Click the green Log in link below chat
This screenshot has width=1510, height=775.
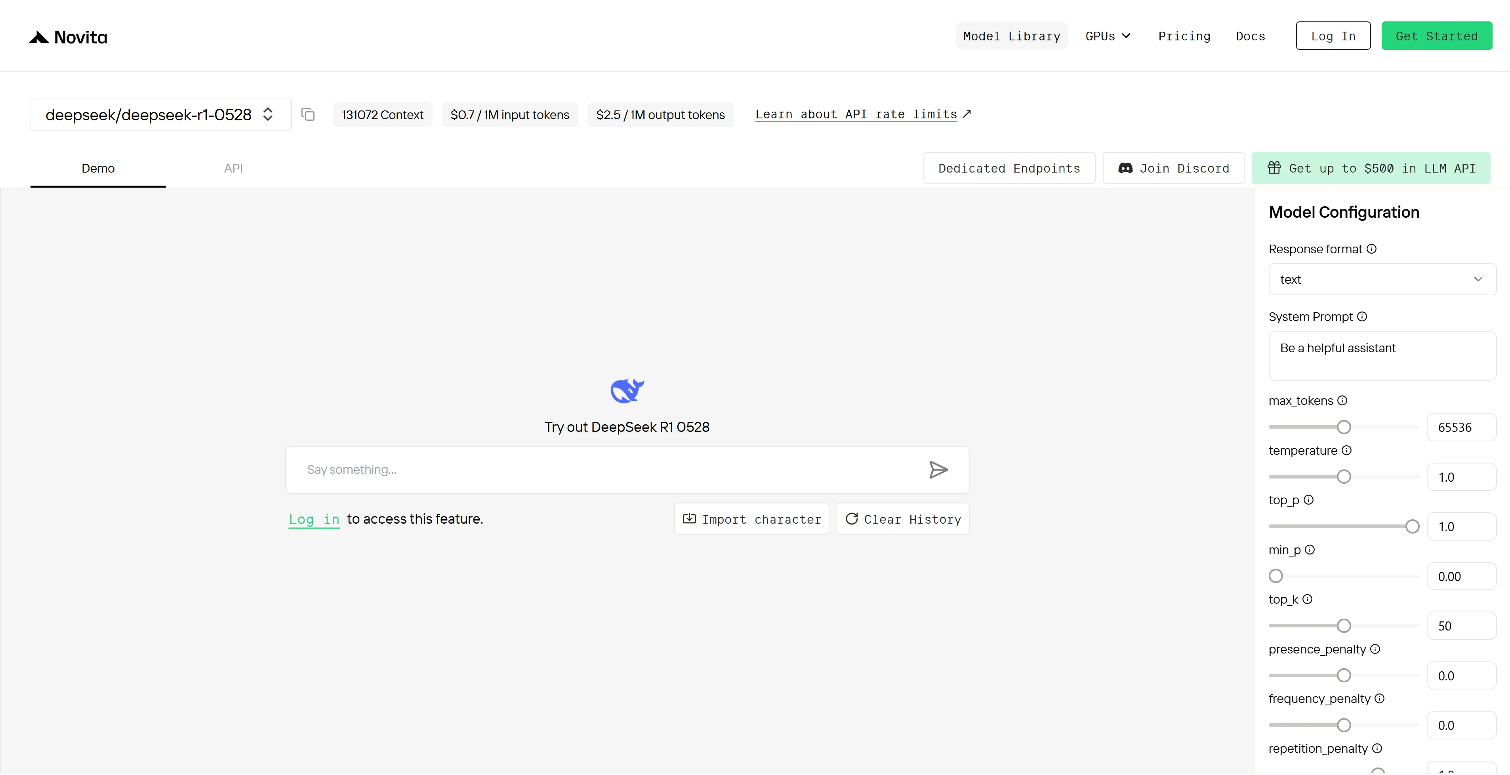(314, 519)
